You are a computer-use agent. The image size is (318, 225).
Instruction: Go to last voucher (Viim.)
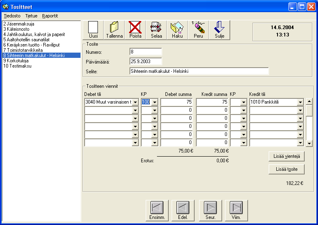tap(236, 210)
